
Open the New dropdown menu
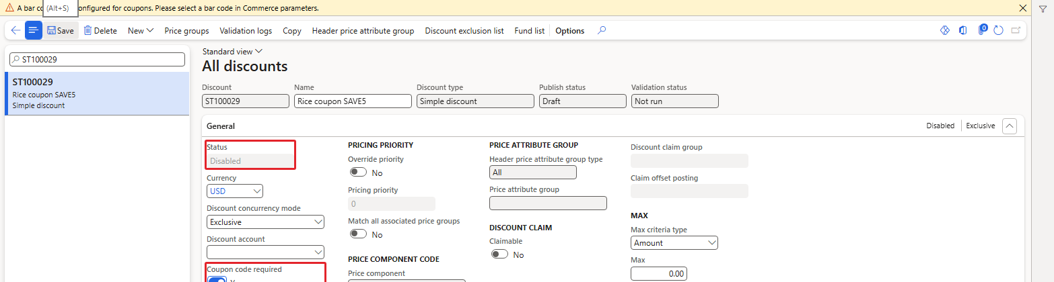point(141,31)
